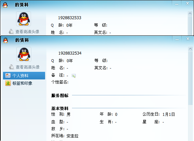The height and width of the screenshot is (141, 194).
Task: Click the edit remark pencil icon
Action: (74, 76)
